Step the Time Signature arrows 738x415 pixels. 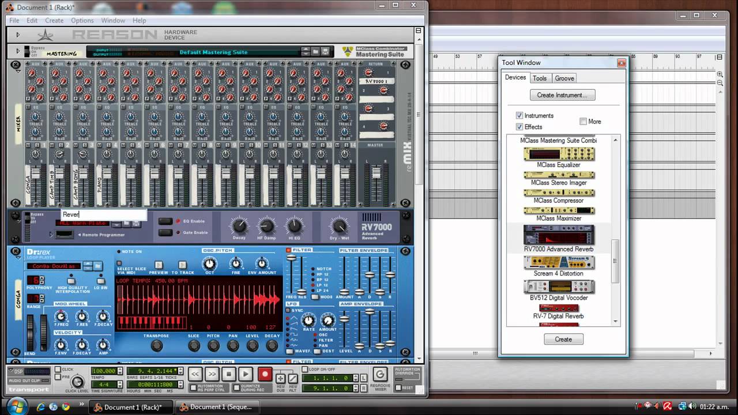click(120, 383)
